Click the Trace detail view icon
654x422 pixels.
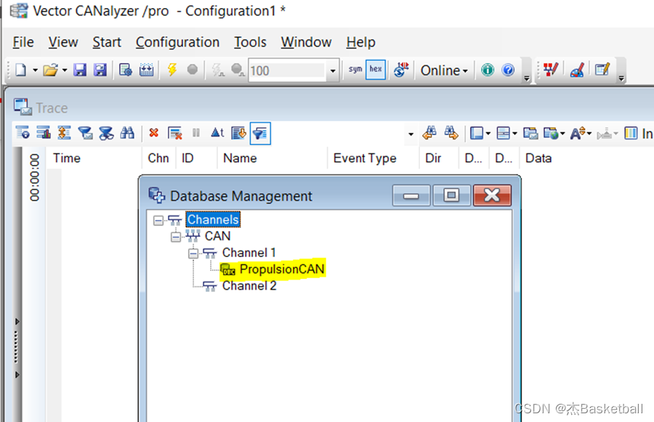(23, 133)
